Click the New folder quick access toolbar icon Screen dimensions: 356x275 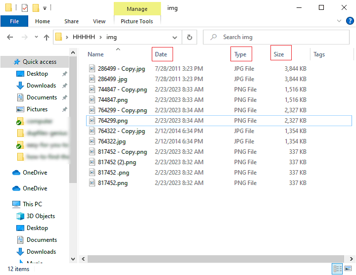click(x=36, y=8)
